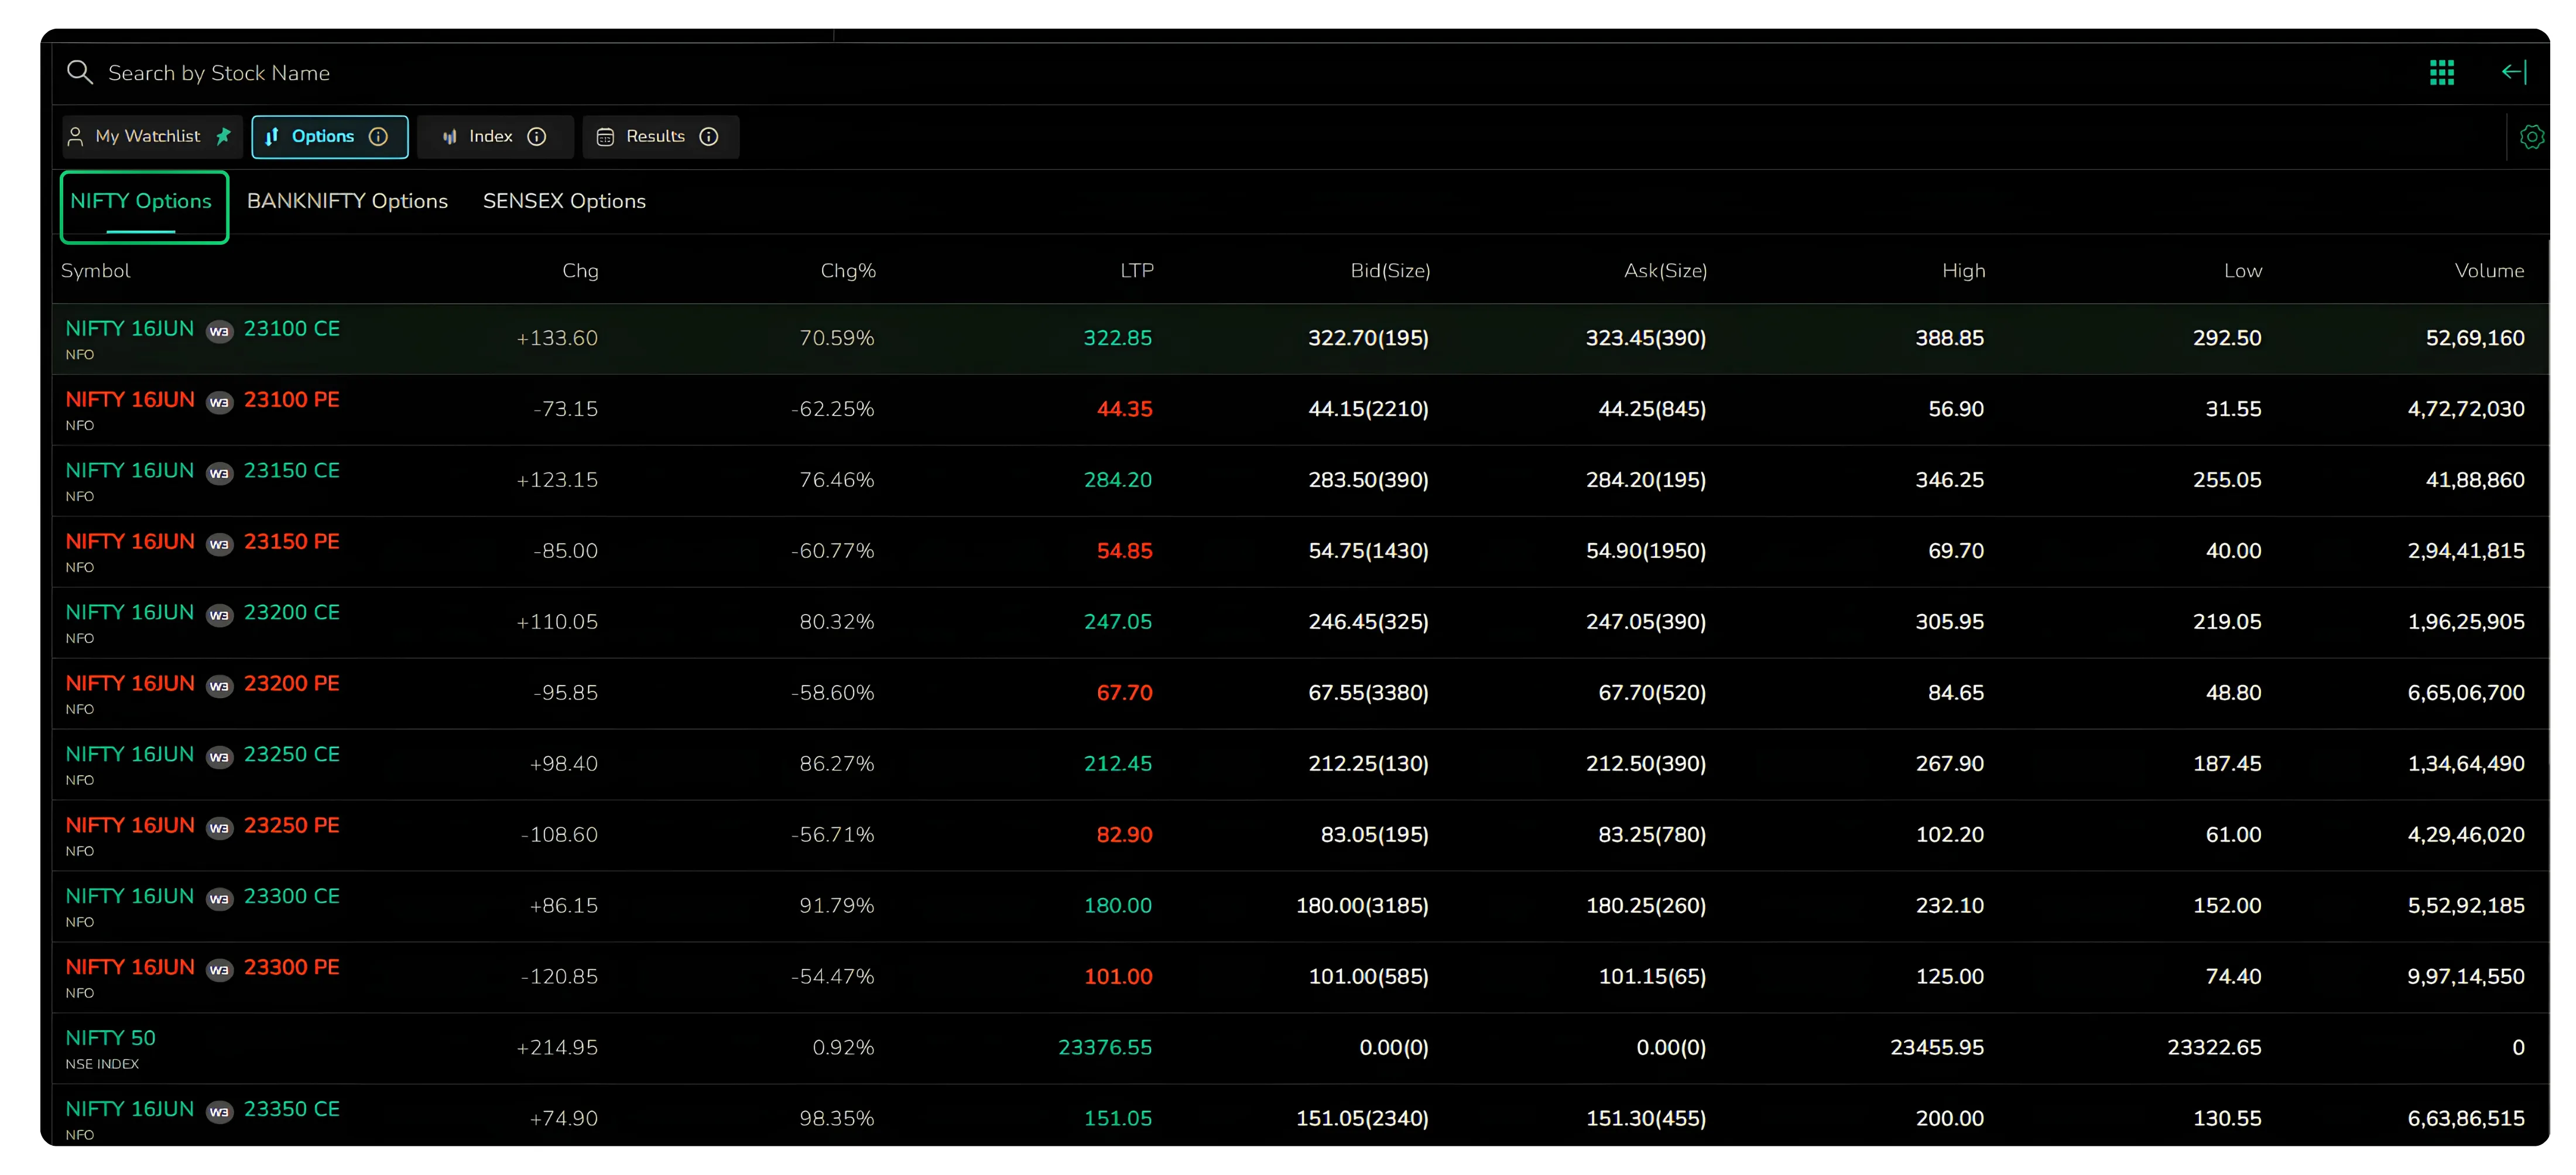The image size is (2576, 1175).
Task: Collapse panel using the arrow-to-bar icon
Action: (2515, 72)
